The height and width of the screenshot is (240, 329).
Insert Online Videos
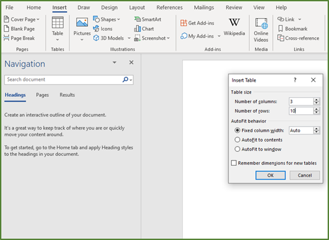pos(261,30)
